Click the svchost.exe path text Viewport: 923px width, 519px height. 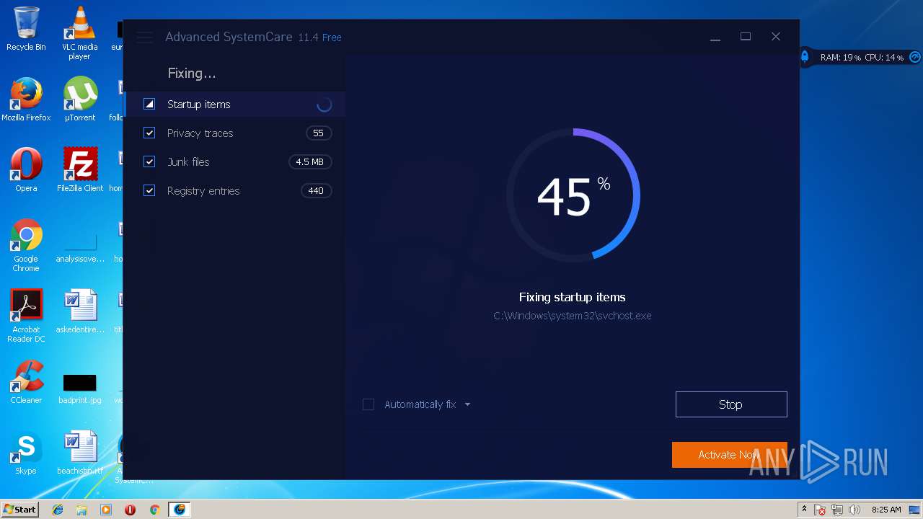click(573, 316)
